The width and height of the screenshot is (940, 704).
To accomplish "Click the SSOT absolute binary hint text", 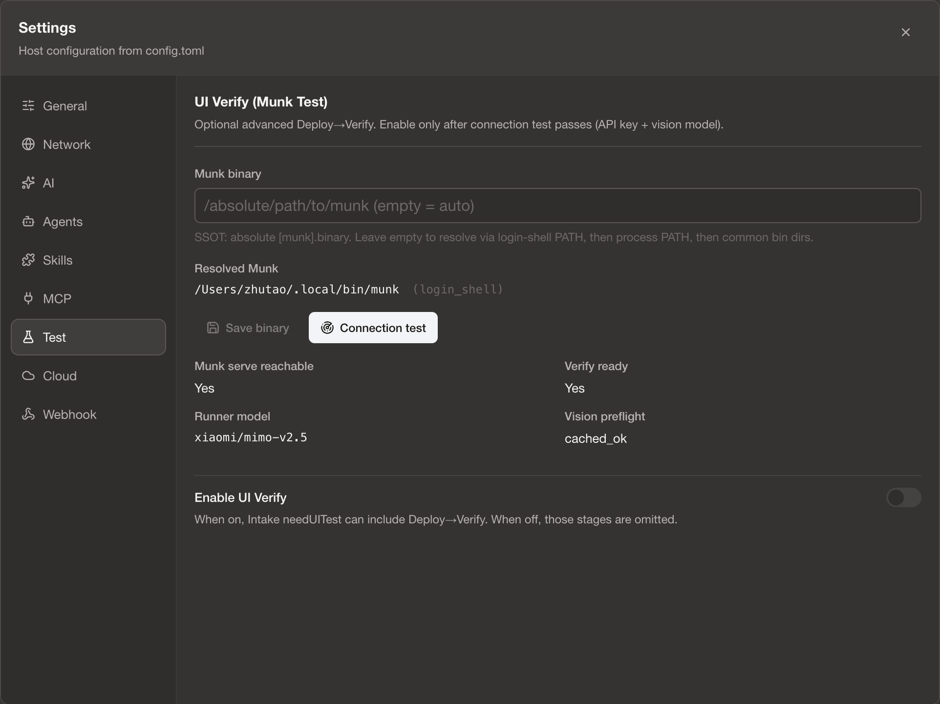I will click(x=504, y=237).
